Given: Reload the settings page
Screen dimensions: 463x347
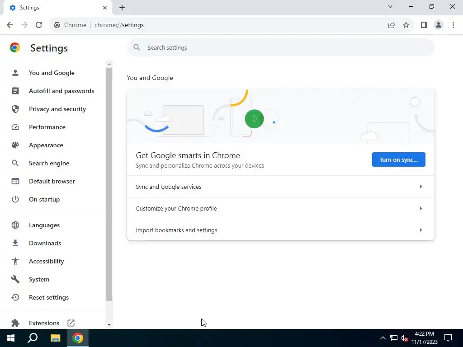Looking at the screenshot, I should coord(39,25).
